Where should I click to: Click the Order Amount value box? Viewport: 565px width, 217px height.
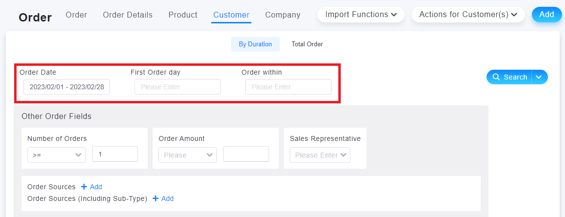(246, 154)
